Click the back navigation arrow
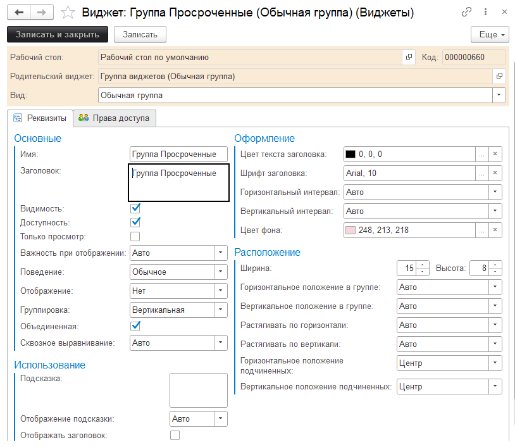515x447 pixels. 19,11
